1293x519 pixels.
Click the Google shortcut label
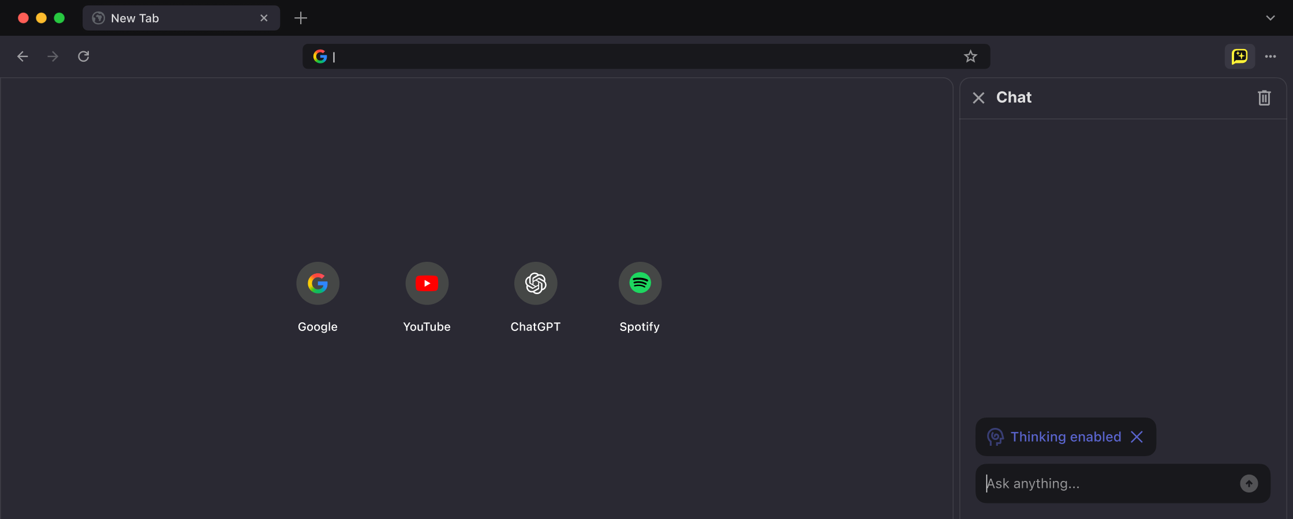[x=317, y=327]
